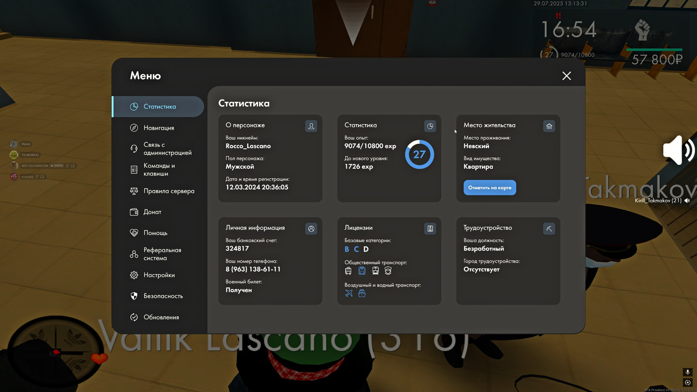Click the face icon in the Личная информация card
Viewport: 697px width, 392px height.
311,229
